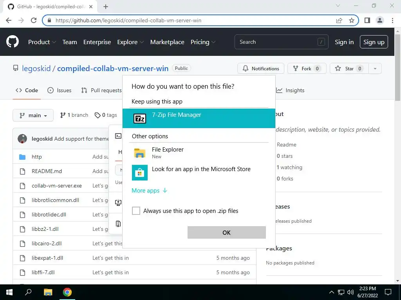Screen dimensions: 401x300
Task: Open the Code tab
Action: point(27,90)
